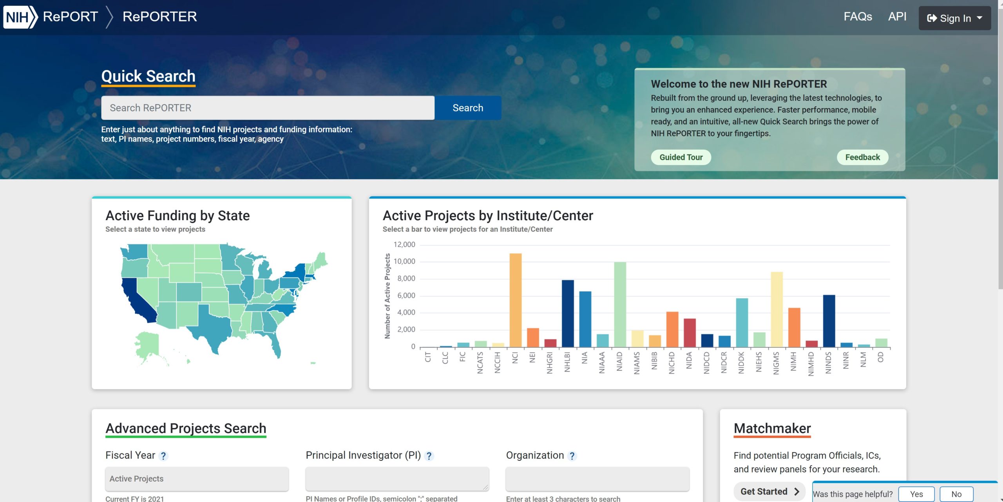
Task: Select the NIMH bar in the chart
Action: click(x=794, y=327)
